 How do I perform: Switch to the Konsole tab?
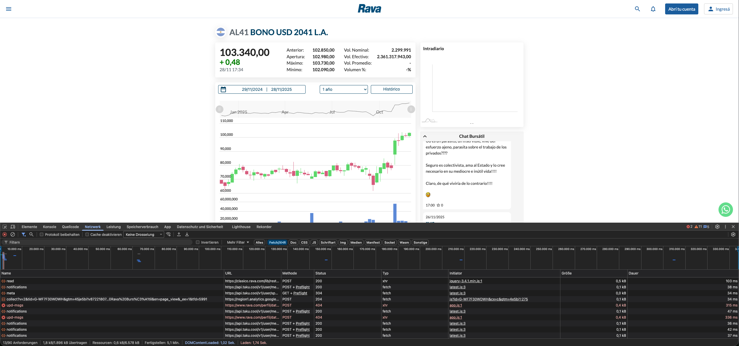[x=49, y=227]
